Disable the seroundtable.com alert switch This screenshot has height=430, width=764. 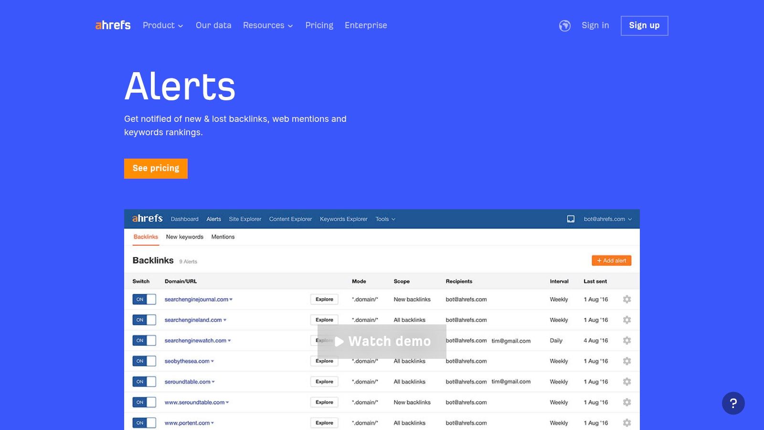pyautogui.click(x=143, y=381)
